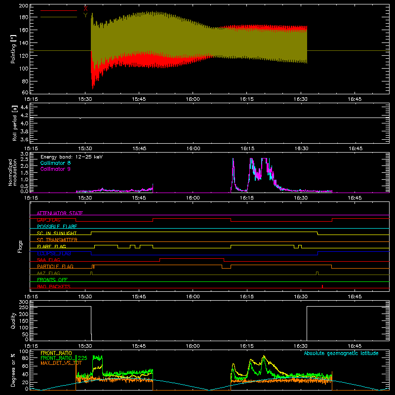The width and height of the screenshot is (395, 395).
Task: Click the 200 tick on the Pointing axis
Action: click(x=24, y=5)
